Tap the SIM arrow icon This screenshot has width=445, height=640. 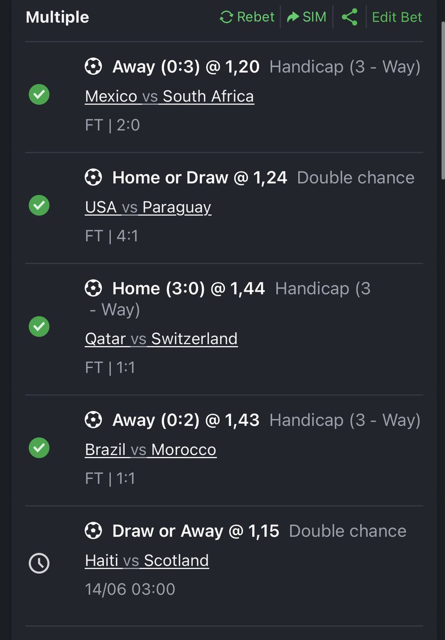[x=293, y=17]
